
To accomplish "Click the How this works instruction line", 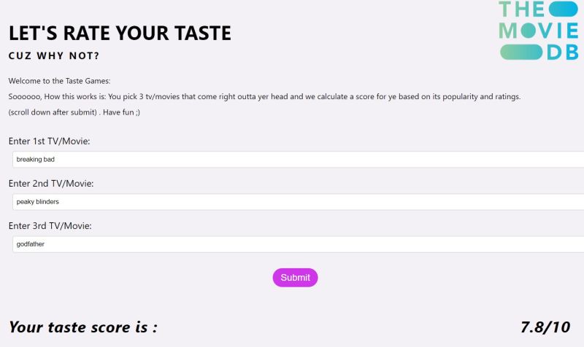I will point(264,97).
